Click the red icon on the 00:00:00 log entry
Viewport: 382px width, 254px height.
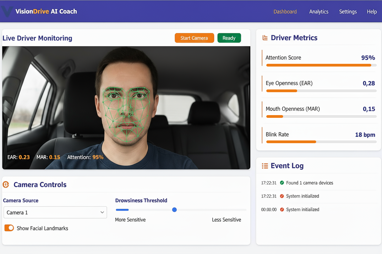coord(282,209)
